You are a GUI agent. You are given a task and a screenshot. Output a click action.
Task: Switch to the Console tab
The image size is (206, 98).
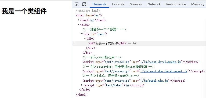[118, 4]
